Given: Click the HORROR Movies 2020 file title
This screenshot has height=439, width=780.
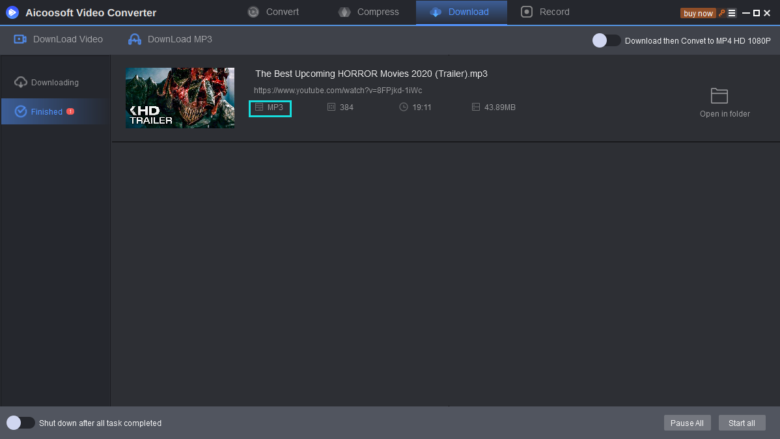Looking at the screenshot, I should click(371, 74).
